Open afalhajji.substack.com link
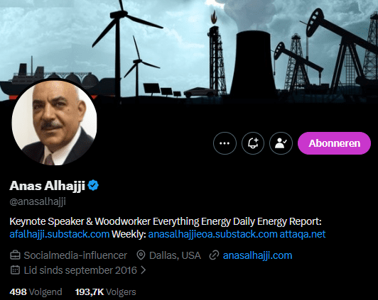Viewport: 378px width, 300px height. click(x=60, y=234)
